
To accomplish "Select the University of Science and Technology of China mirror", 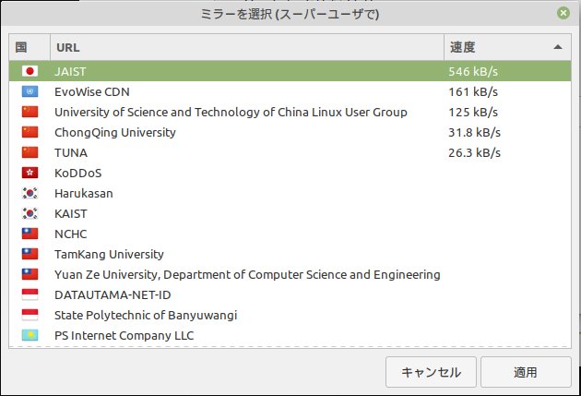I will coord(290,112).
